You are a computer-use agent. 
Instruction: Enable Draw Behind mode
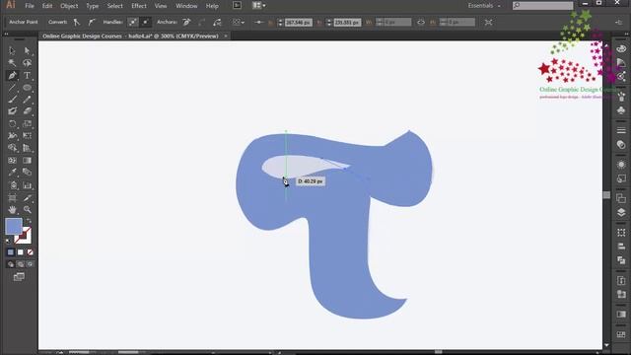(20, 264)
